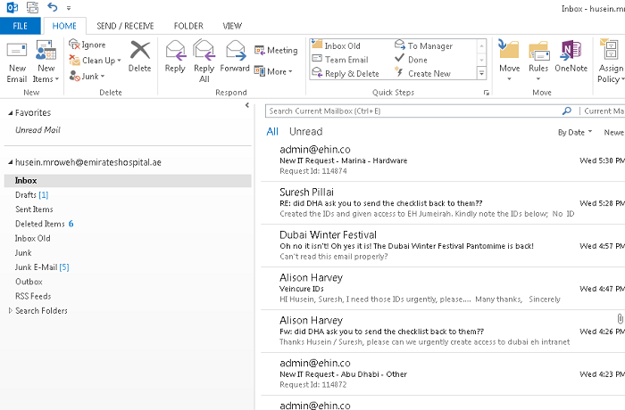Open the Inbox Old folder in tree
The image size is (625, 410).
point(33,238)
